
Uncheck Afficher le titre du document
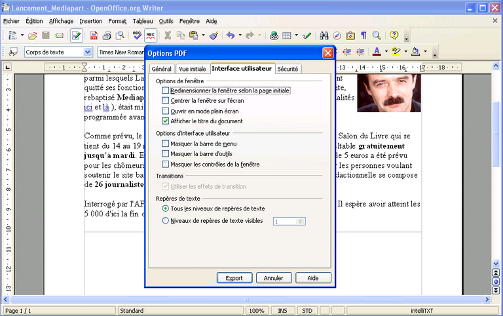click(165, 121)
